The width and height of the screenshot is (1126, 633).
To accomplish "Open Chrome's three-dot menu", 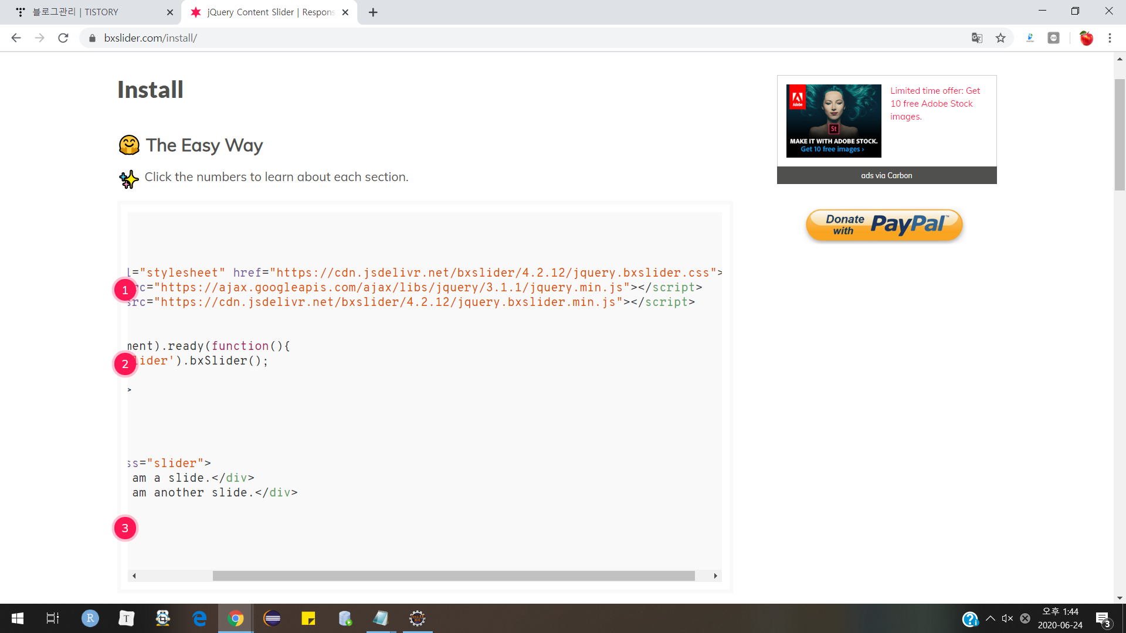I will pyautogui.click(x=1110, y=38).
